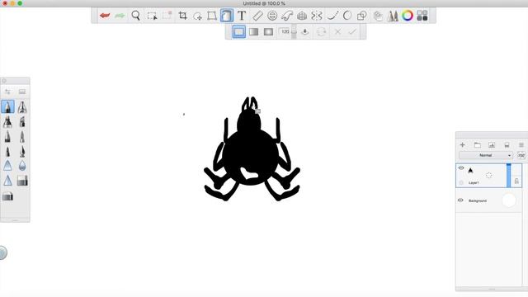
Task: Toggle lock on Layer 1
Action: tap(516, 181)
